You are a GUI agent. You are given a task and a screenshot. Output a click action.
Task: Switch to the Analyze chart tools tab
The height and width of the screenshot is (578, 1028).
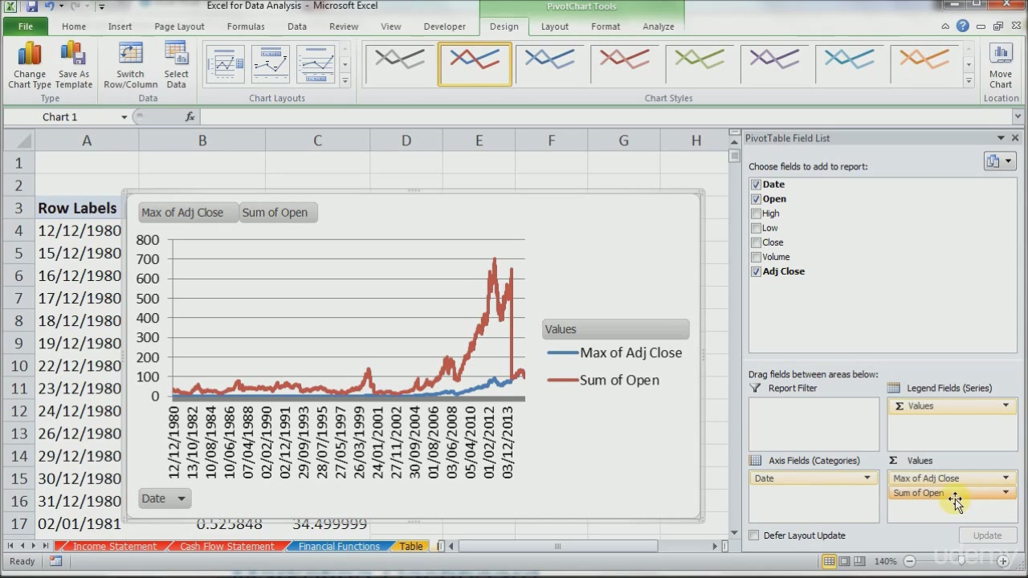658,26
